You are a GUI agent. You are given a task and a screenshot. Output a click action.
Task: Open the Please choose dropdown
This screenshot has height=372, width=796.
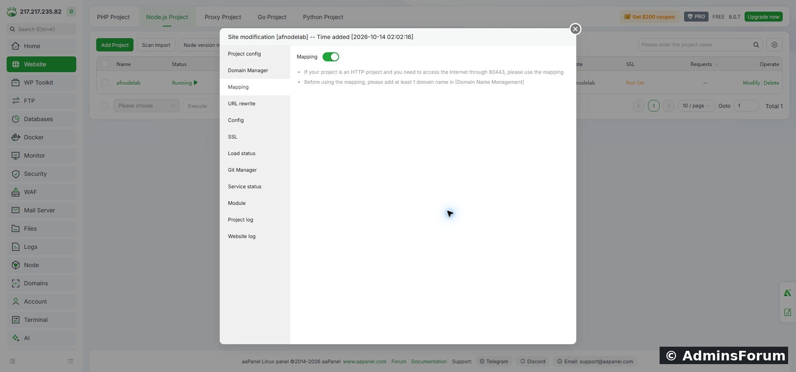(147, 106)
